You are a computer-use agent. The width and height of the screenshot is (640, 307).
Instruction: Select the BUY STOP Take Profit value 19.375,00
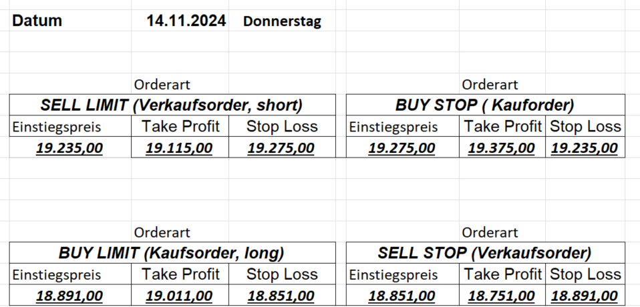point(501,148)
